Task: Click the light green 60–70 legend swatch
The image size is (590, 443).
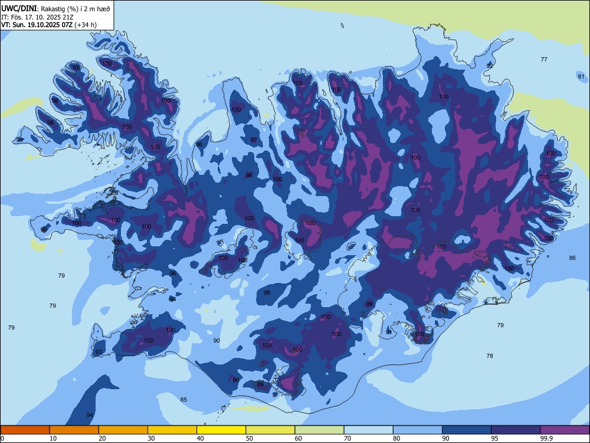Action: 319,430
